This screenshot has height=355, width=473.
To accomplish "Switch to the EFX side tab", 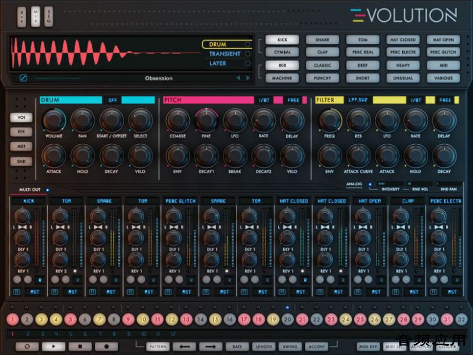I will [x=21, y=132].
